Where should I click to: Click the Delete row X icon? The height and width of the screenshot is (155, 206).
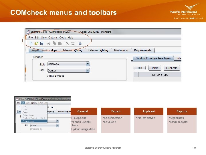67,43
